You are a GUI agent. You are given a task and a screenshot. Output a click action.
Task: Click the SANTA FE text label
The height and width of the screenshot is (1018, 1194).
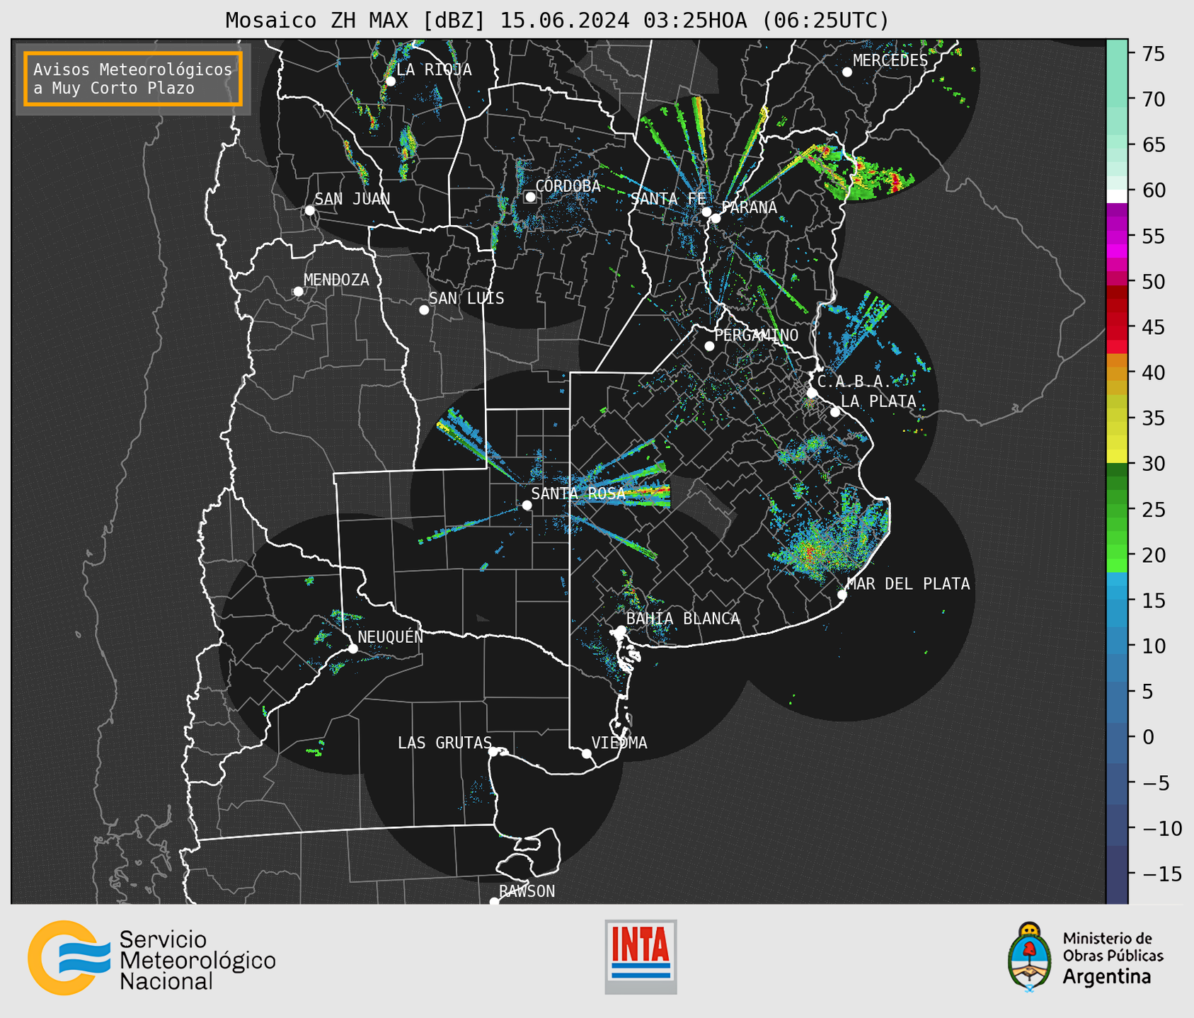[x=667, y=199]
